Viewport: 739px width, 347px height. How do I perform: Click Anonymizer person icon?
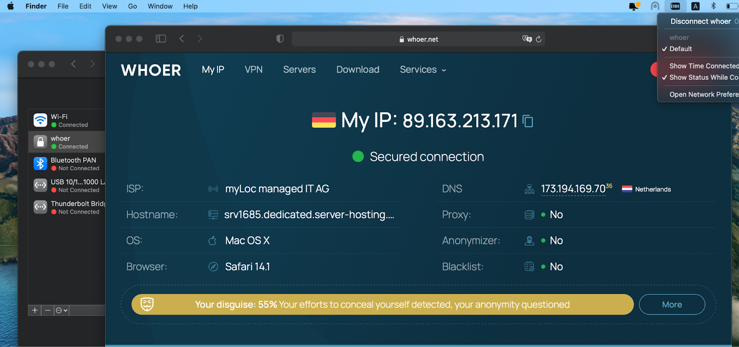529,240
